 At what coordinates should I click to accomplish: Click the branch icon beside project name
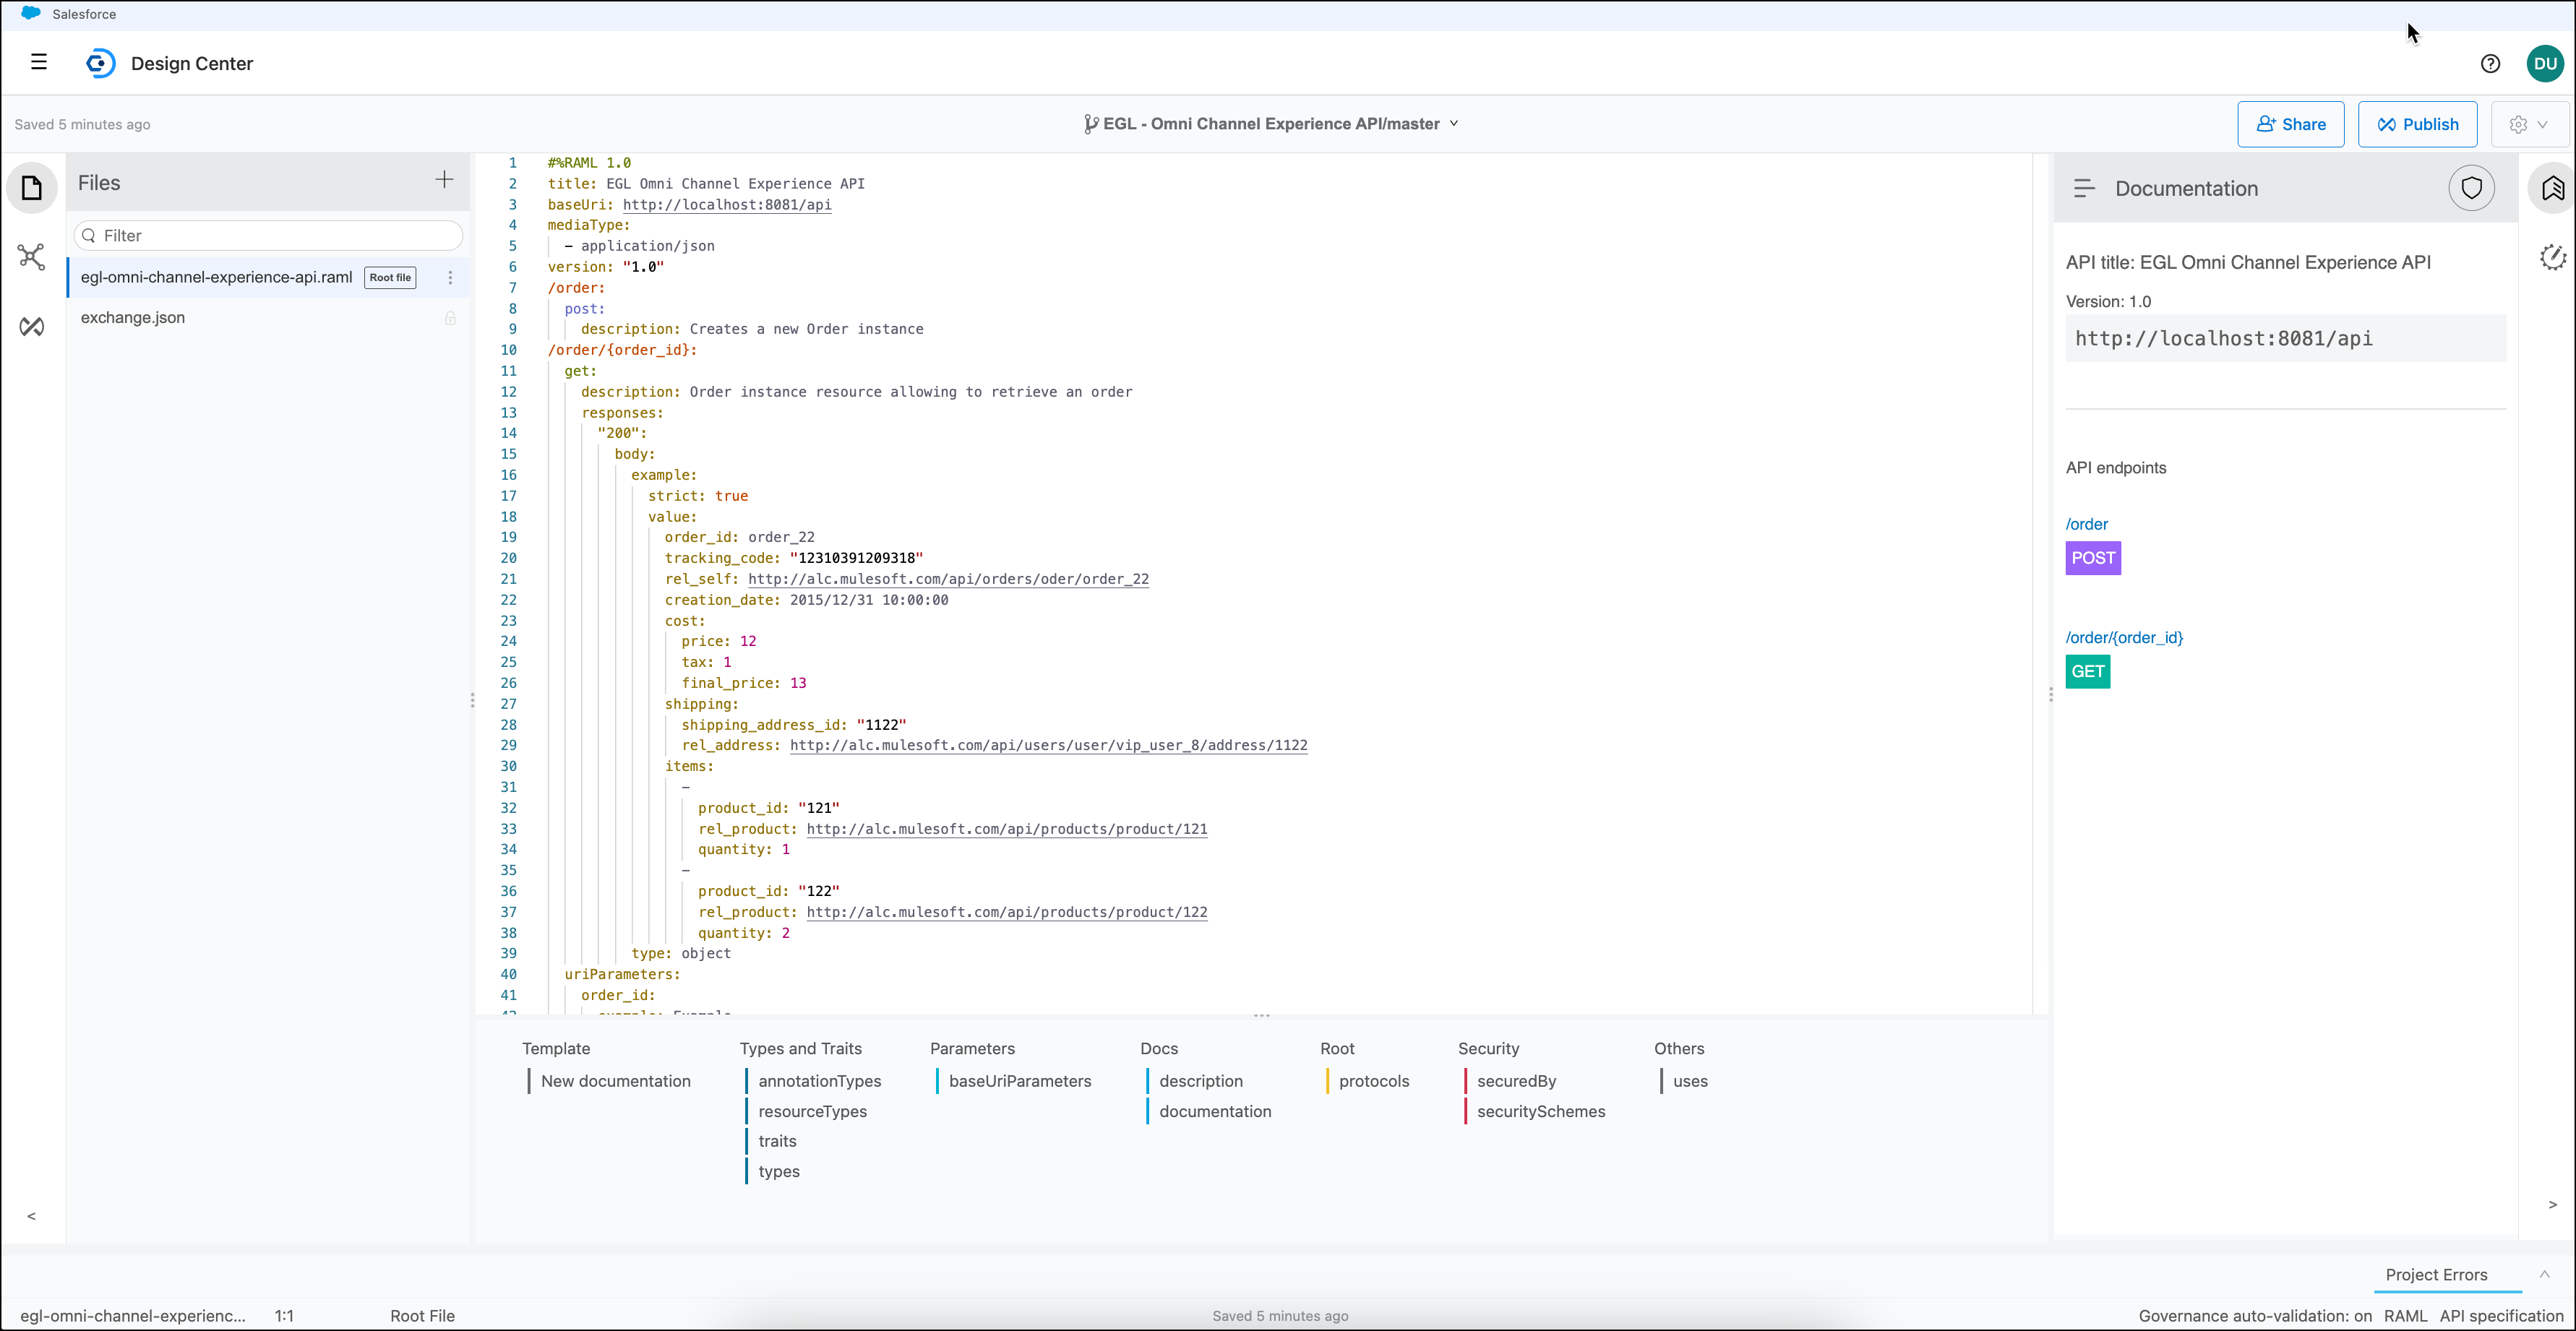coord(1090,124)
